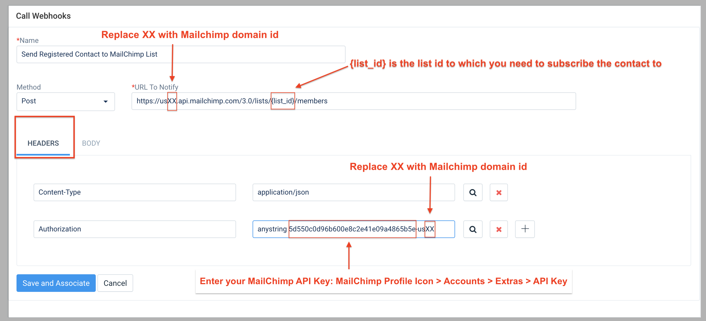
Task: Click the search icon in the Authorization row
Action: 473,229
